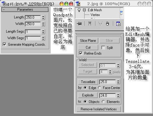Click the Width Segs spinner arrows
This screenshot has height=116, width=153.
[43, 38]
